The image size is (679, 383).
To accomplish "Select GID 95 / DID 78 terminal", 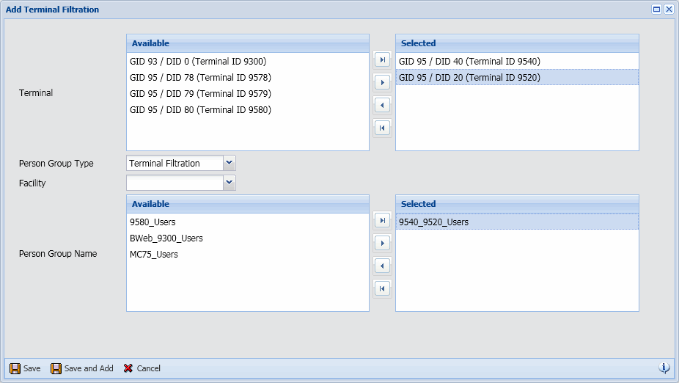I will (200, 78).
